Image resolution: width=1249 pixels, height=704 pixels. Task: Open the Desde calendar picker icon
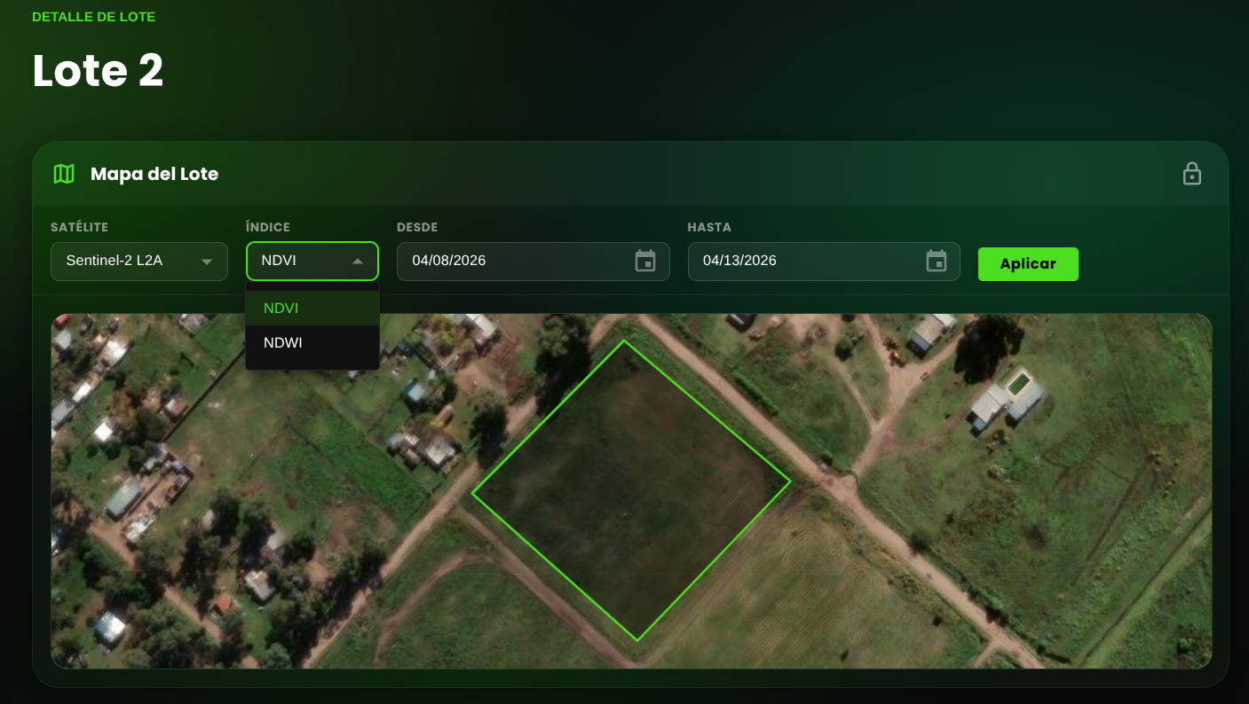tap(645, 261)
